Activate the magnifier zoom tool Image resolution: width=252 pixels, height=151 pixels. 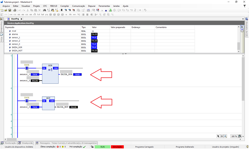[x=225, y=136]
